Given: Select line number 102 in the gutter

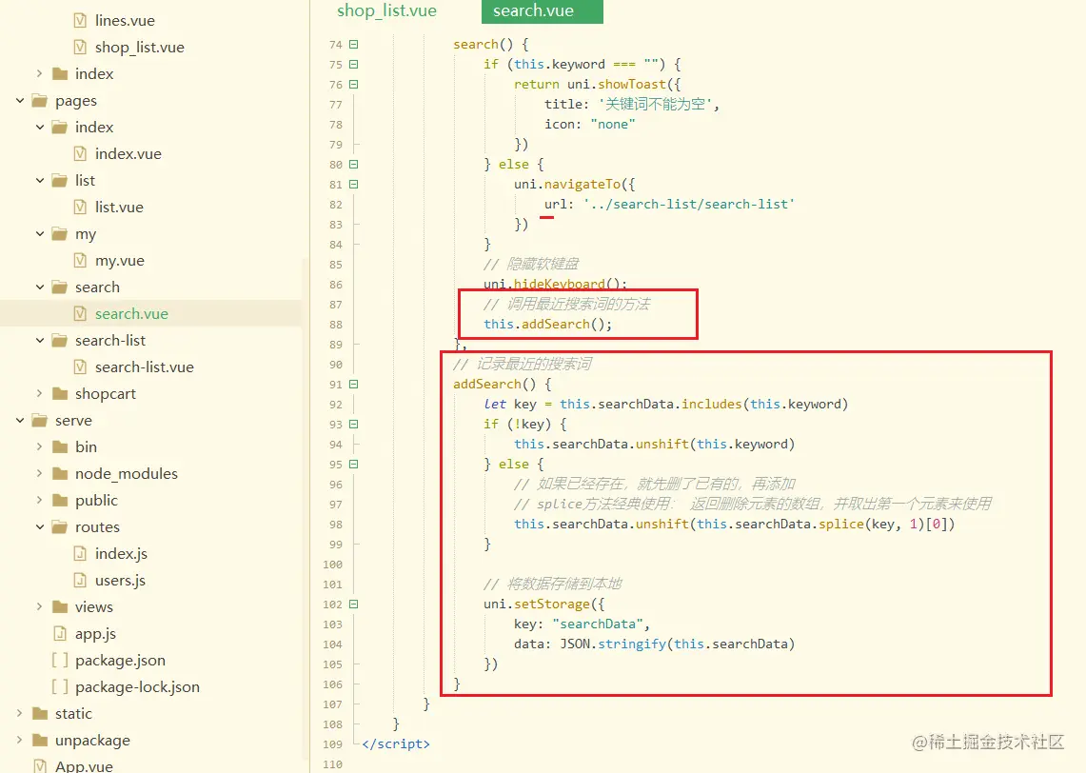Looking at the screenshot, I should (332, 604).
